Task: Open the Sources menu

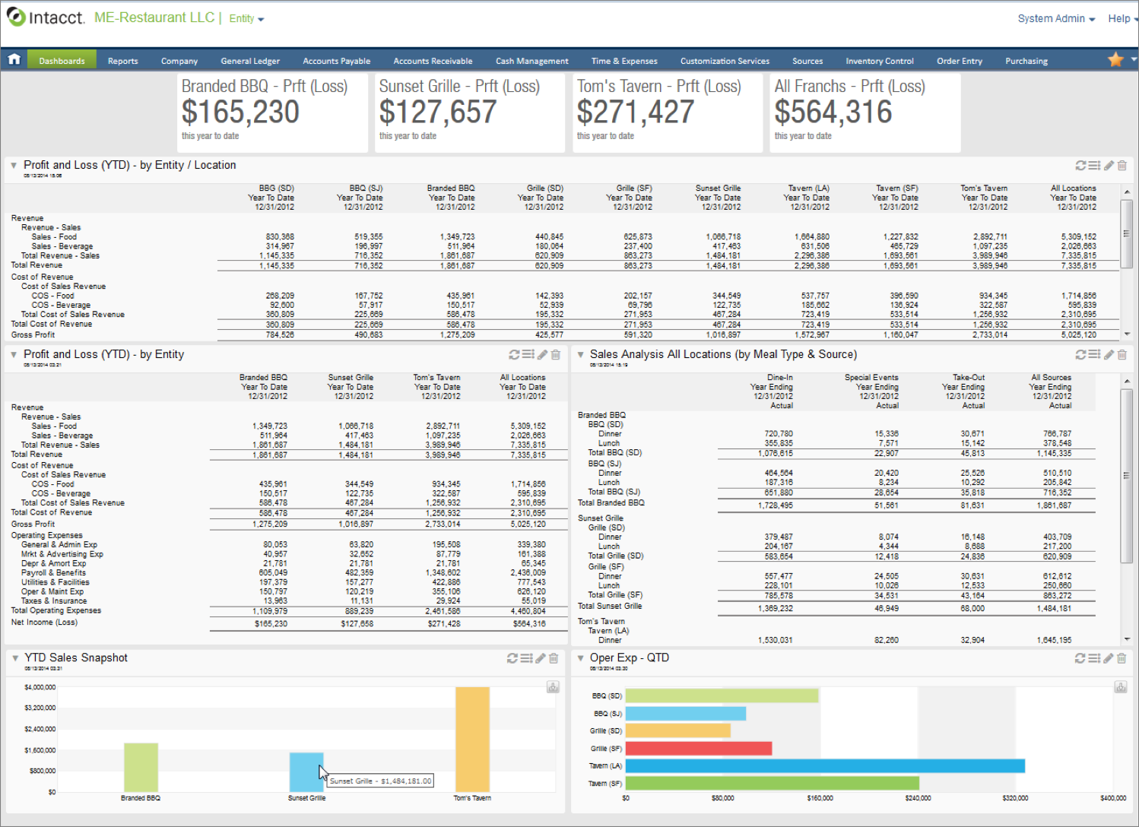Action: [x=807, y=61]
